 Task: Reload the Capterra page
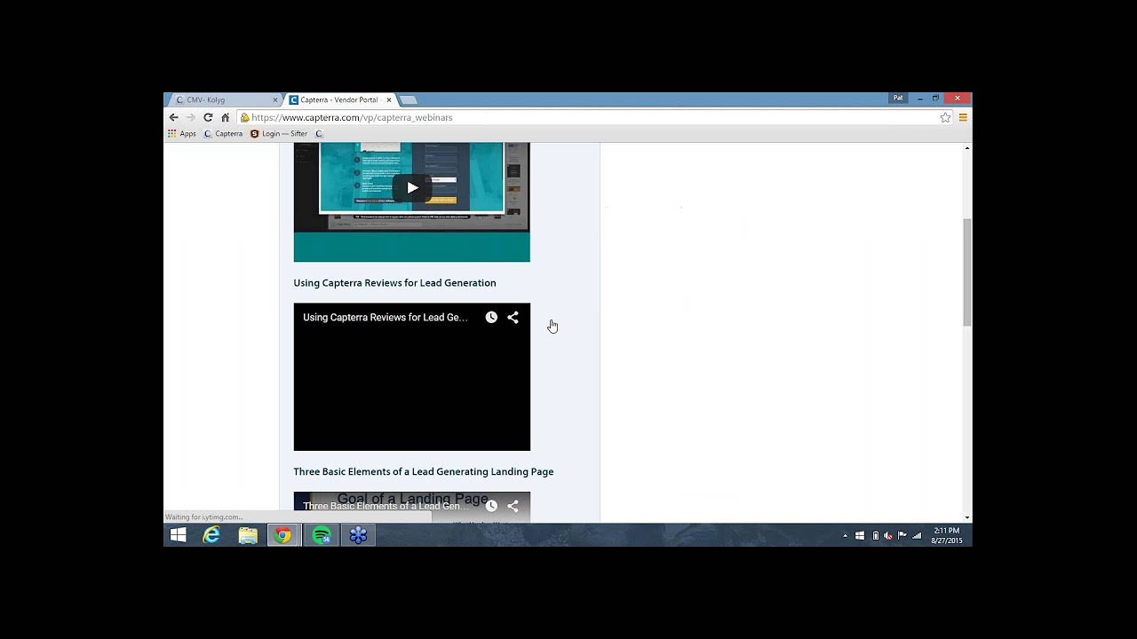pos(208,117)
